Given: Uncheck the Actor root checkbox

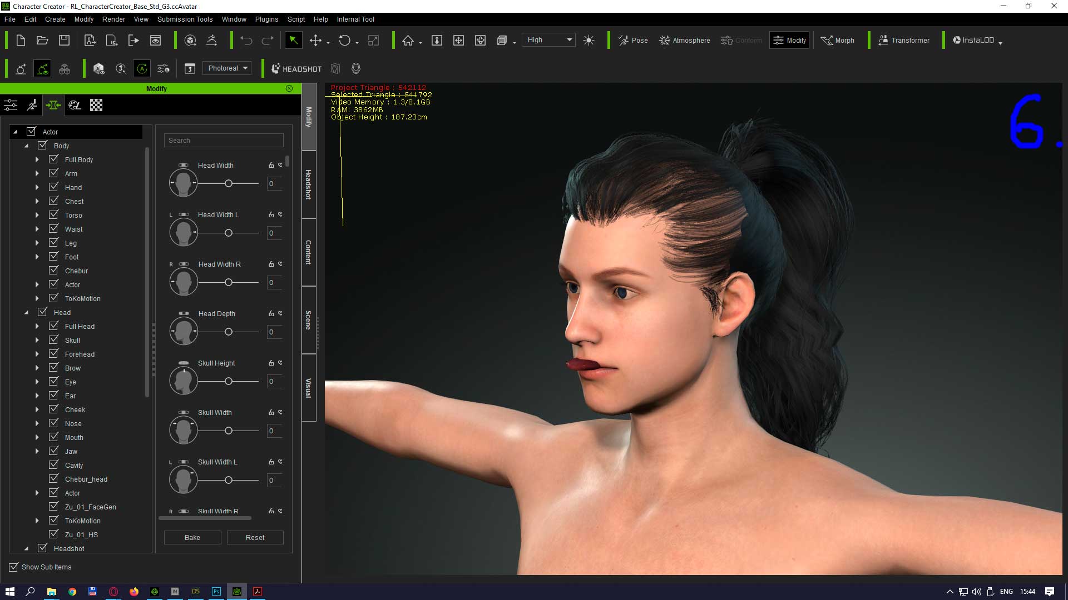Looking at the screenshot, I should coord(31,132).
